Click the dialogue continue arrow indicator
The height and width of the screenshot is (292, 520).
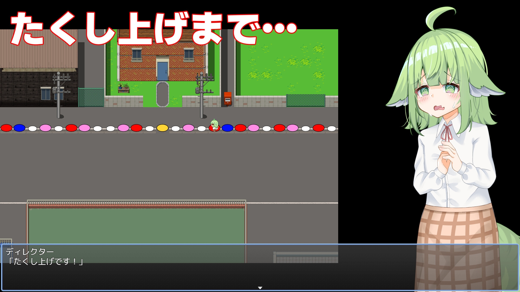click(x=260, y=288)
